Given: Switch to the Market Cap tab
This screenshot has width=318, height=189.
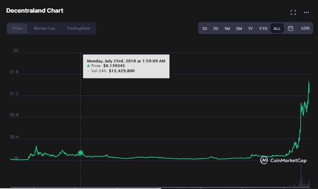Looking at the screenshot, I should (x=44, y=28).
